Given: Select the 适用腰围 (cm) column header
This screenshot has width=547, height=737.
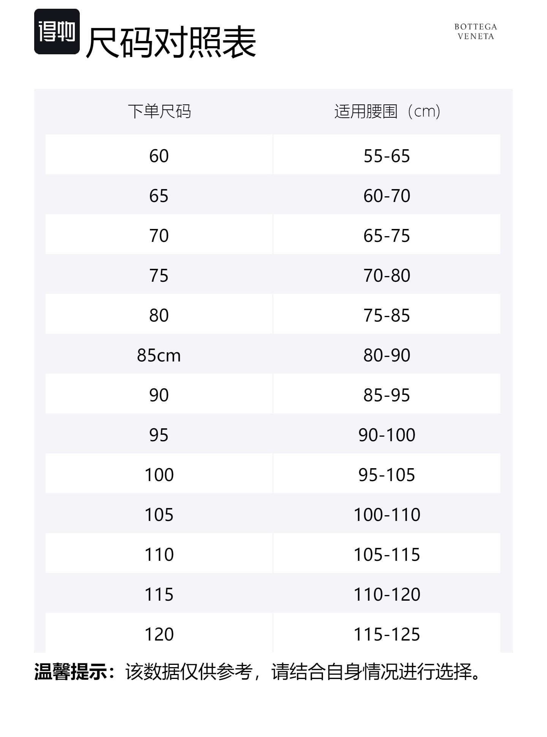Looking at the screenshot, I should tap(387, 112).
